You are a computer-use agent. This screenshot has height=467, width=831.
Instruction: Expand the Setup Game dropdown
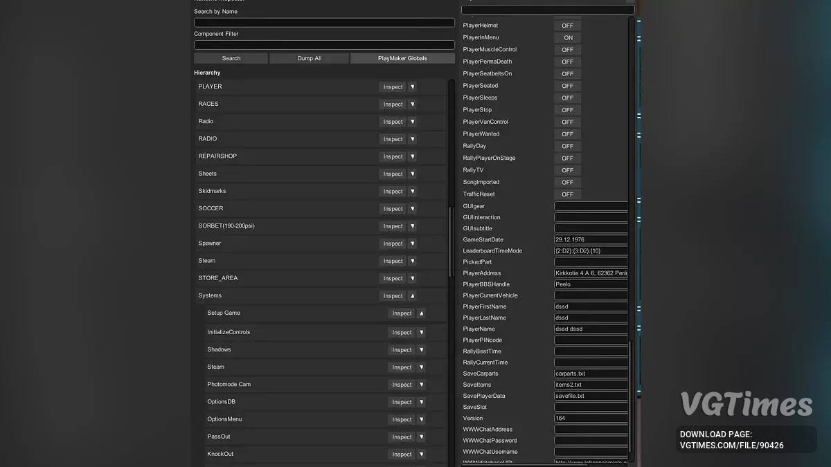422,313
